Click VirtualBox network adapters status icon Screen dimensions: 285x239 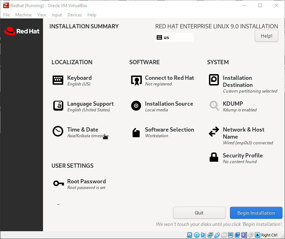(x=210, y=235)
